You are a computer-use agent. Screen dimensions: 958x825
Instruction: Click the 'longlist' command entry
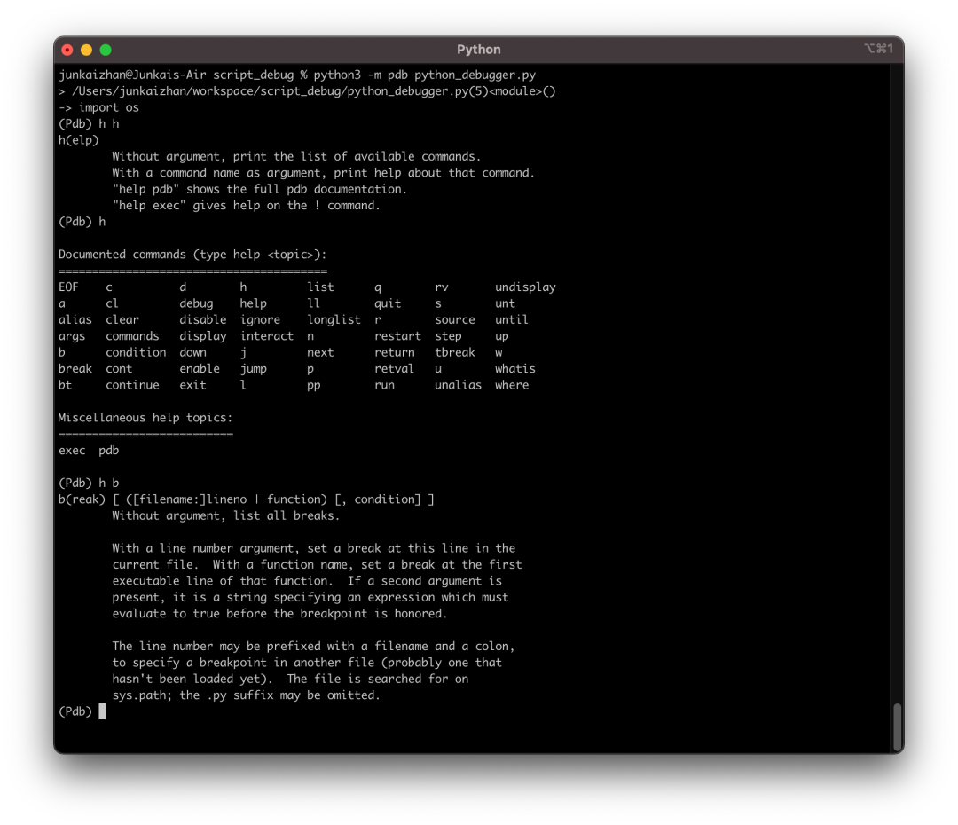pyautogui.click(x=334, y=320)
